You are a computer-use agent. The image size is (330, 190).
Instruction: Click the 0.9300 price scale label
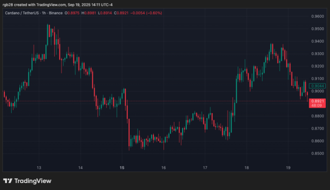[318, 54]
